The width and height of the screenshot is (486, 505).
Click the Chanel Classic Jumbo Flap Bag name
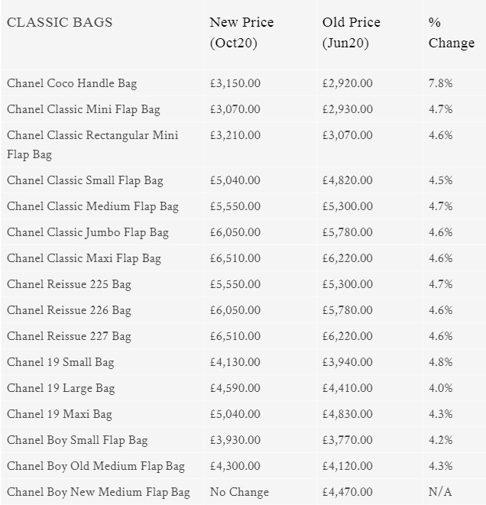[88, 232]
